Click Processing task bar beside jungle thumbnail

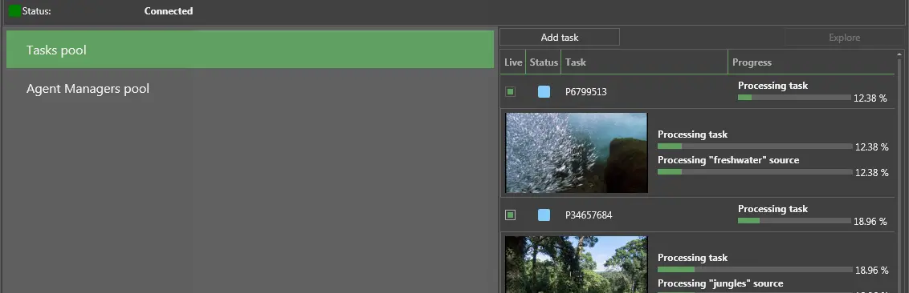755,269
